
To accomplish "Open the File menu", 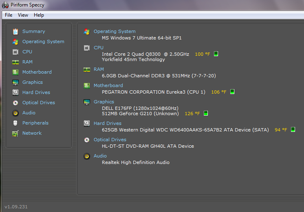I will (9, 15).
